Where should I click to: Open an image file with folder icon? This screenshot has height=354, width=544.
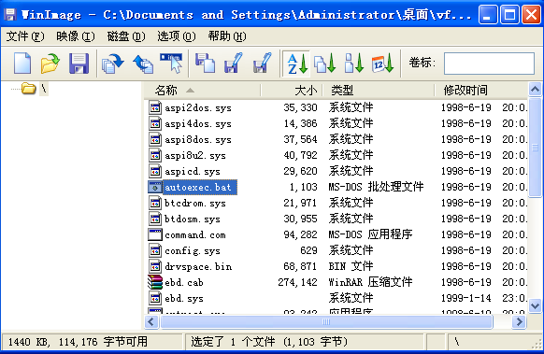pos(50,64)
